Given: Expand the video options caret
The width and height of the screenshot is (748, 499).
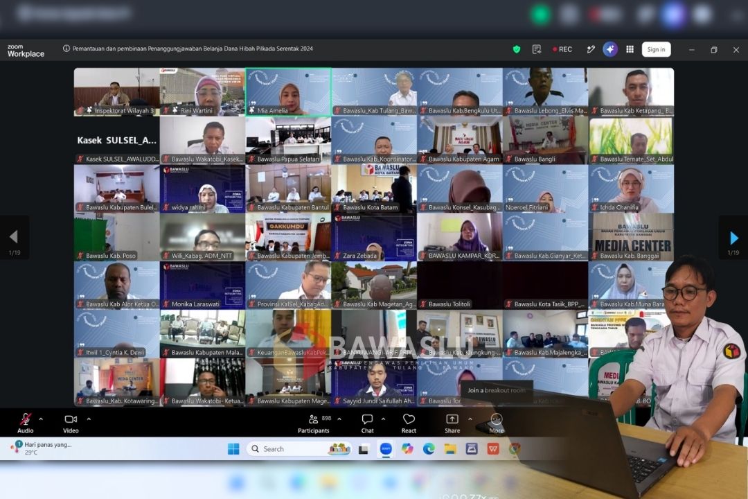Looking at the screenshot, I should [x=89, y=419].
